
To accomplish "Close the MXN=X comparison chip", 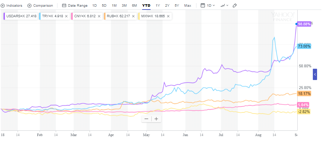I will tap(168, 16).
